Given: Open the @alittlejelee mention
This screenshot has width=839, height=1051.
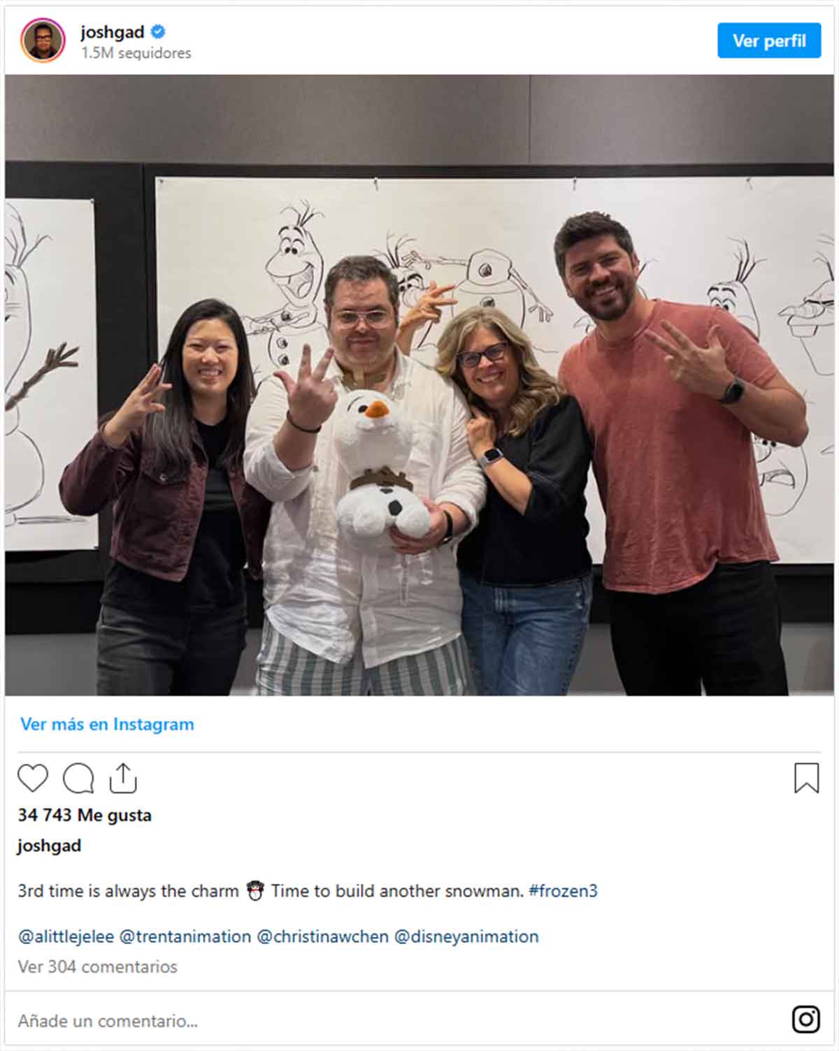Looking at the screenshot, I should coord(66,936).
